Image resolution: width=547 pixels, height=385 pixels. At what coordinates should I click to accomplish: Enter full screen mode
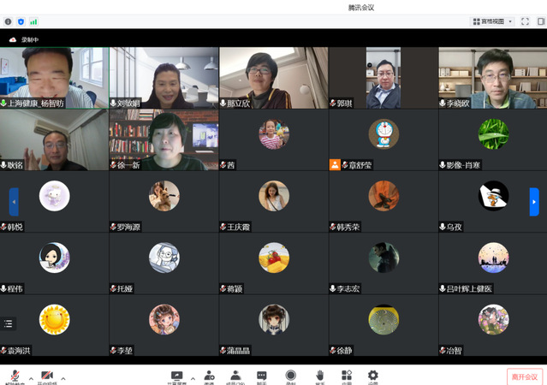tap(524, 21)
